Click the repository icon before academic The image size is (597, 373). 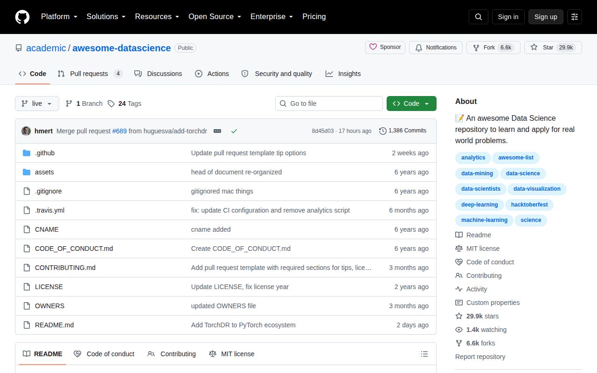pos(19,48)
